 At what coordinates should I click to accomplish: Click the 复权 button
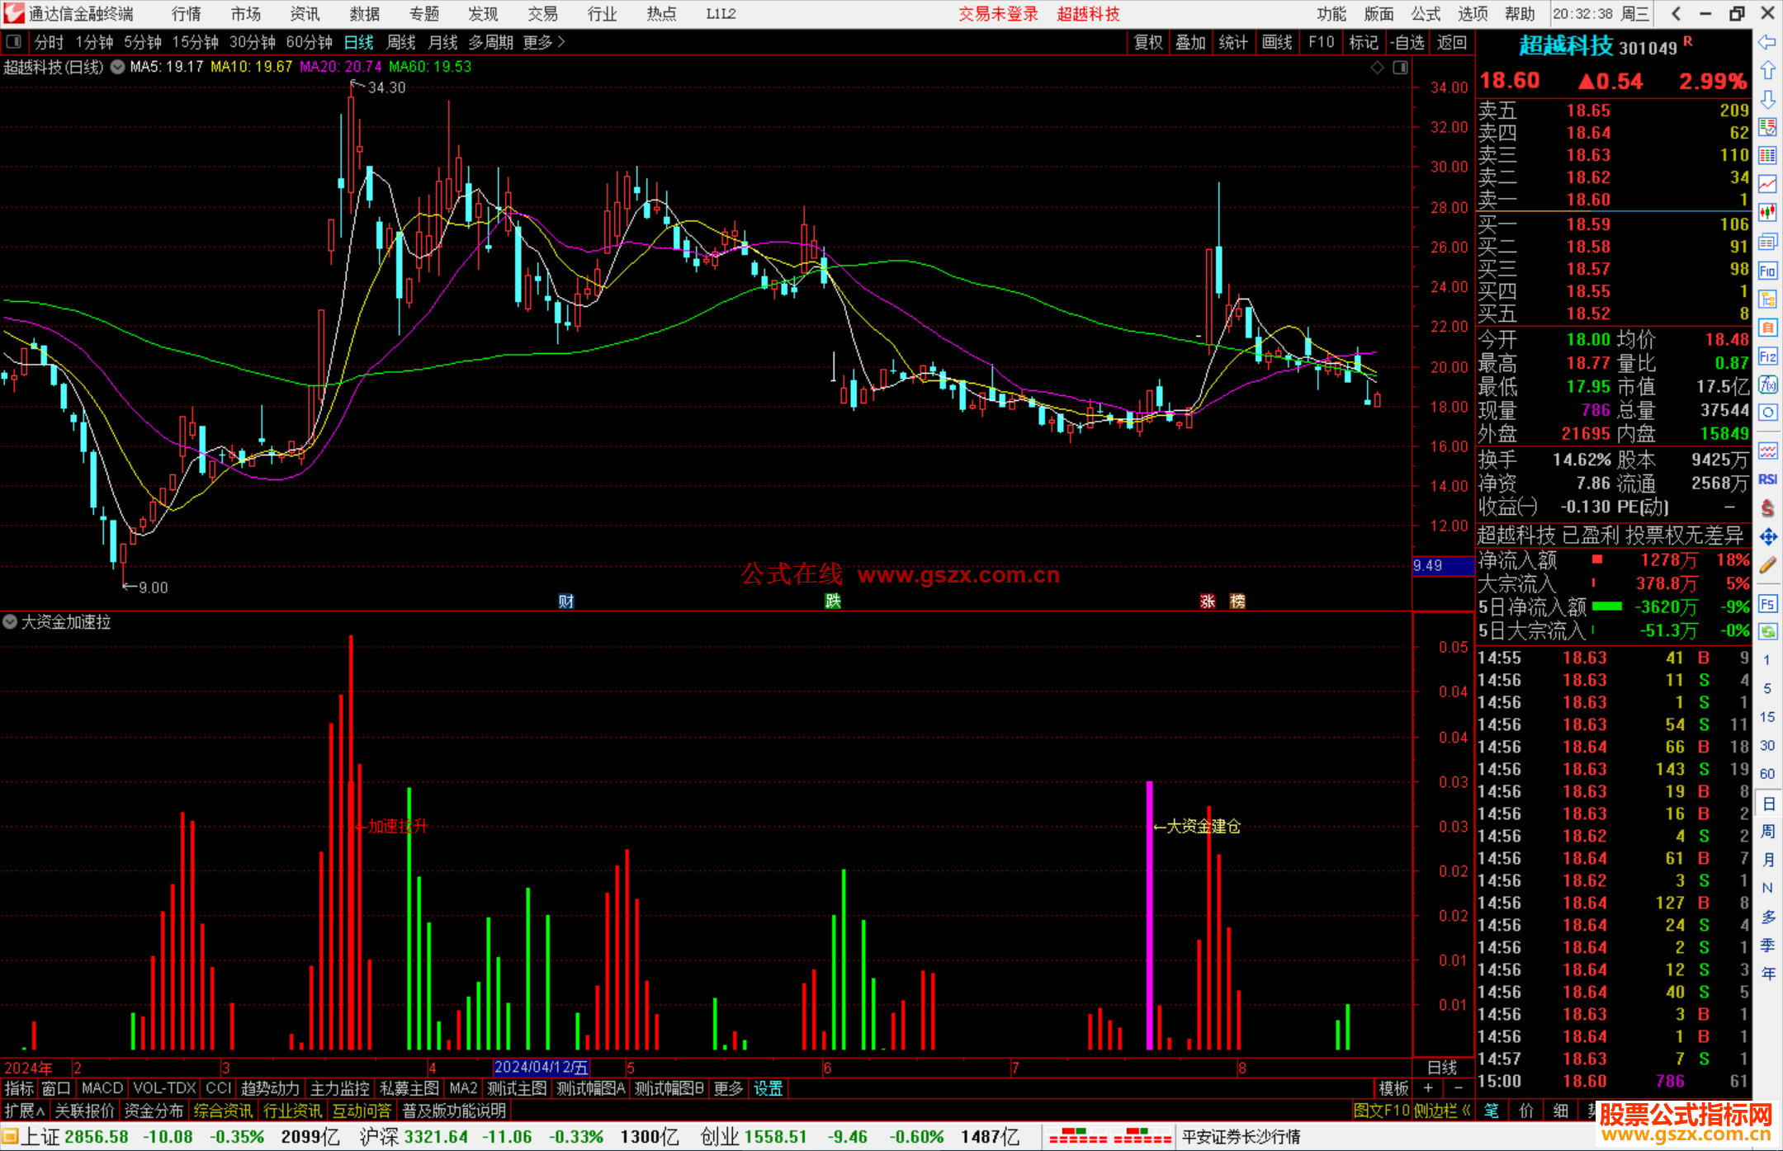tap(1147, 42)
